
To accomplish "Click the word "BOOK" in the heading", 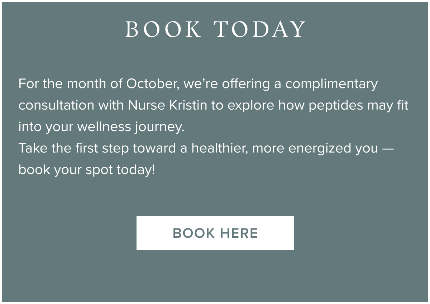I will [x=163, y=29].
